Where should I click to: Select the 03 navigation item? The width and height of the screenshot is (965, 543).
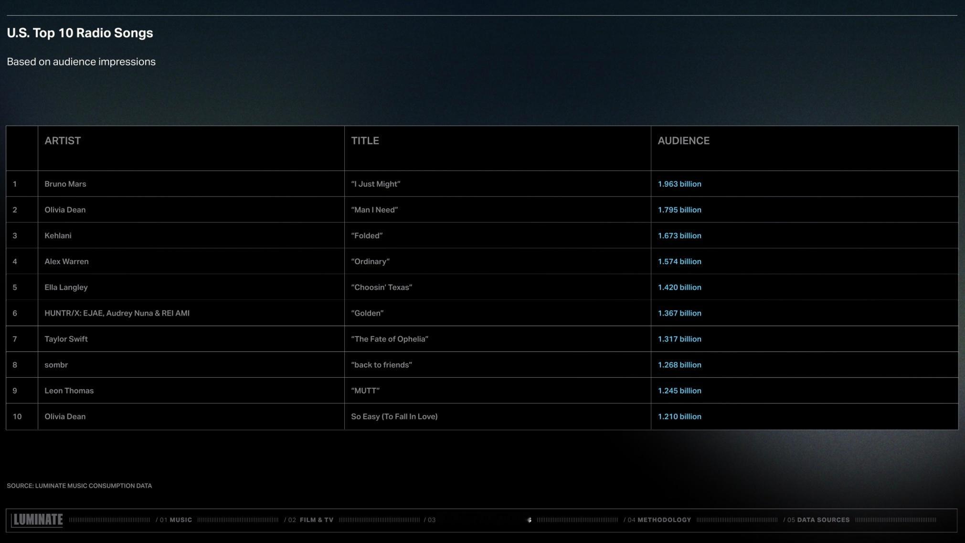click(x=430, y=520)
